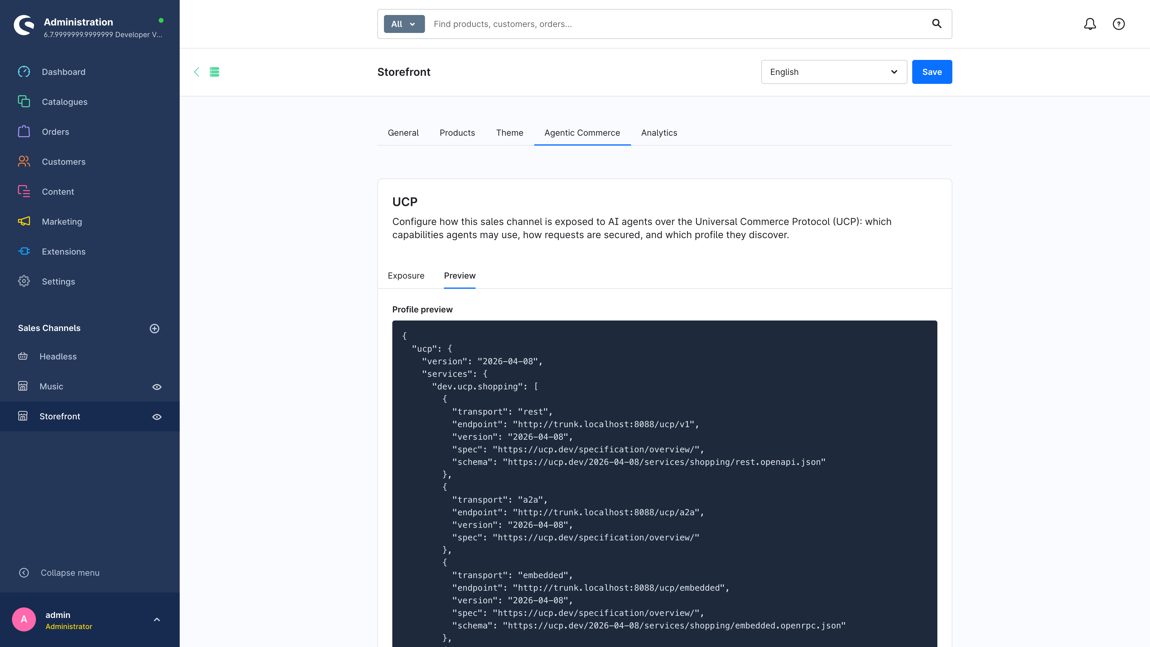The width and height of the screenshot is (1150, 647).
Task: Switch to the Analytics tab
Action: (x=659, y=133)
